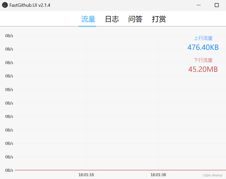226x179 pixels.
Task: Open the 打赏 donation tab
Action: pos(159,19)
